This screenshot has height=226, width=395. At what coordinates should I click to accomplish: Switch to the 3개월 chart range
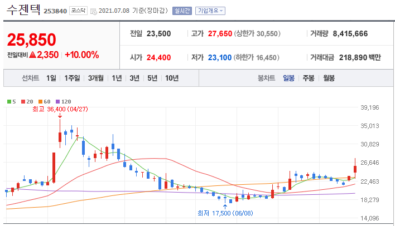pos(96,78)
